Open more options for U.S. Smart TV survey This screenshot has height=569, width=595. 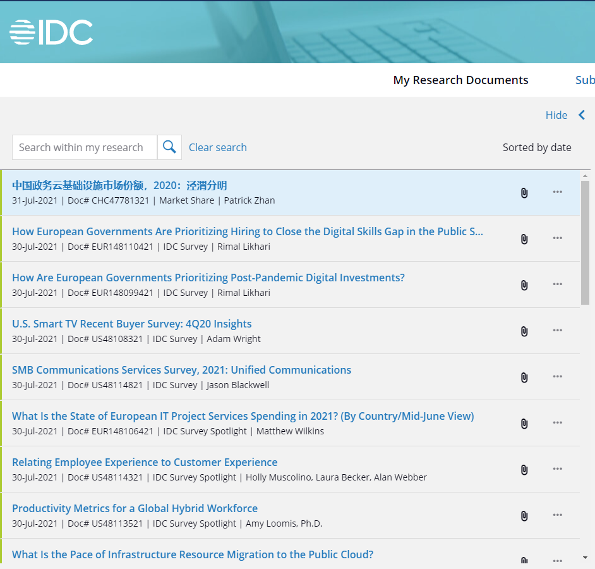click(x=558, y=330)
